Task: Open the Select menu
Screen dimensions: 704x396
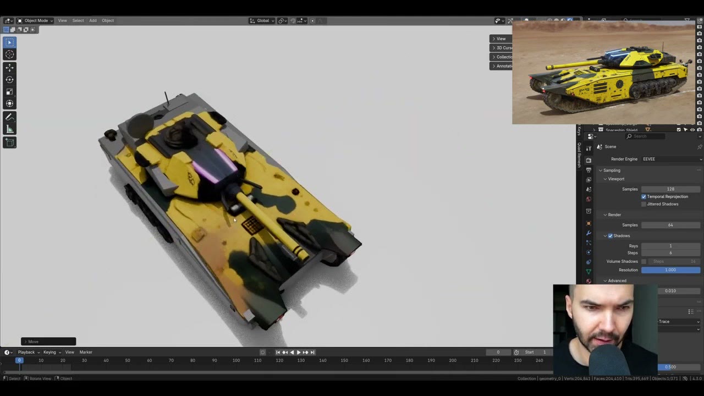Action: coord(78,21)
